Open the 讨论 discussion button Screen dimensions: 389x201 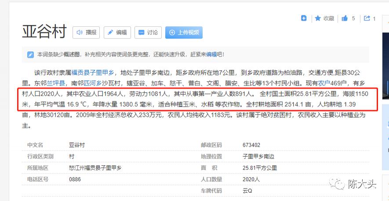(x=148, y=32)
